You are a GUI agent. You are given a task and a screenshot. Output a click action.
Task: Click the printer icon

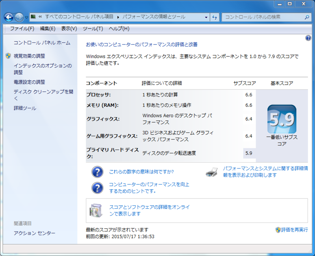click(212, 172)
